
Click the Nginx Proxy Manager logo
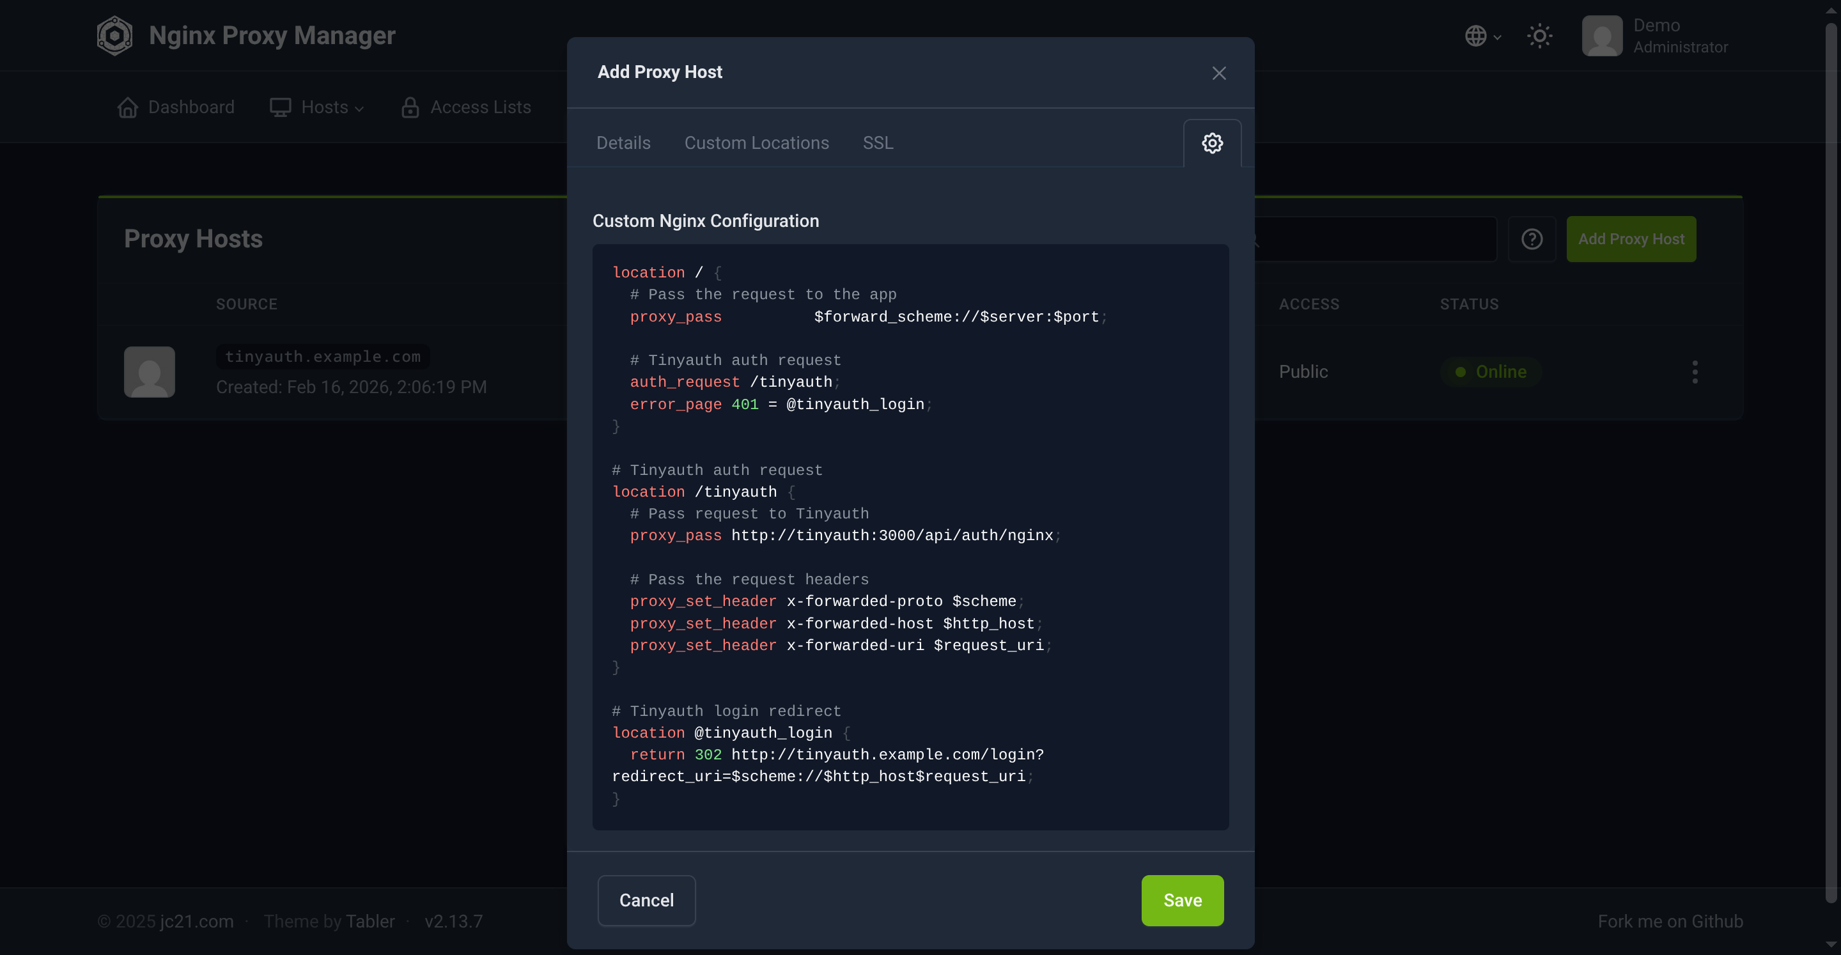pos(115,36)
